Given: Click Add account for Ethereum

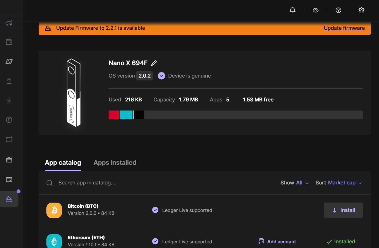Looking at the screenshot, I should coord(277,242).
